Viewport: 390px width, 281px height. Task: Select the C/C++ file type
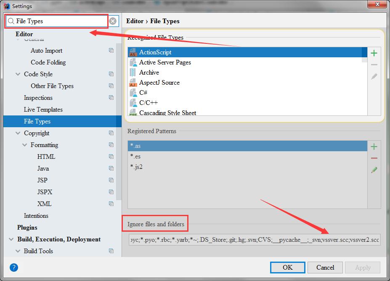149,103
